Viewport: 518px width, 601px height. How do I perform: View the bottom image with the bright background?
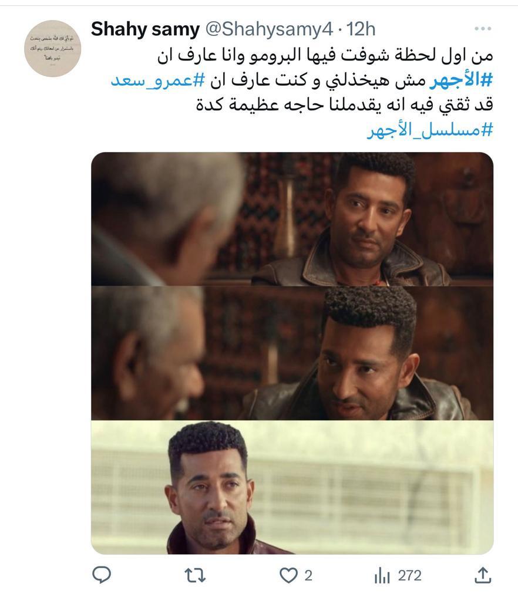pyautogui.click(x=292, y=487)
